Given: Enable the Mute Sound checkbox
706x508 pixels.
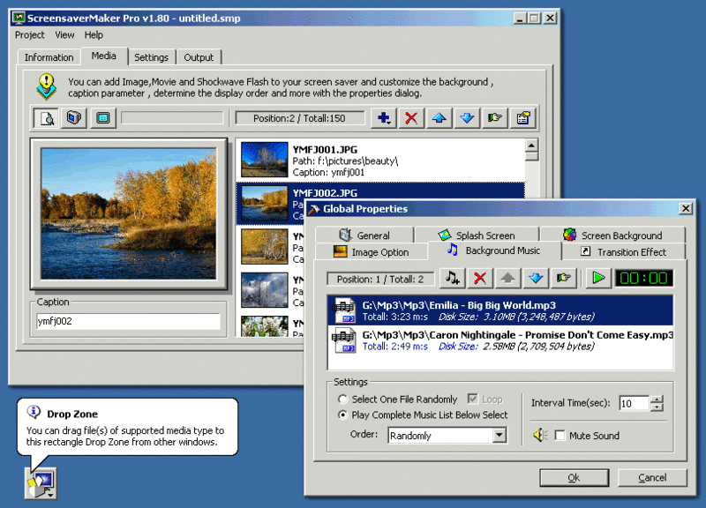Looking at the screenshot, I should click(560, 436).
